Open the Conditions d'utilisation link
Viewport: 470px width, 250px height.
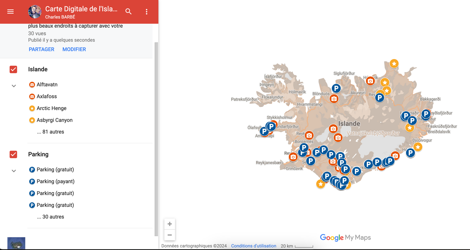(253, 246)
